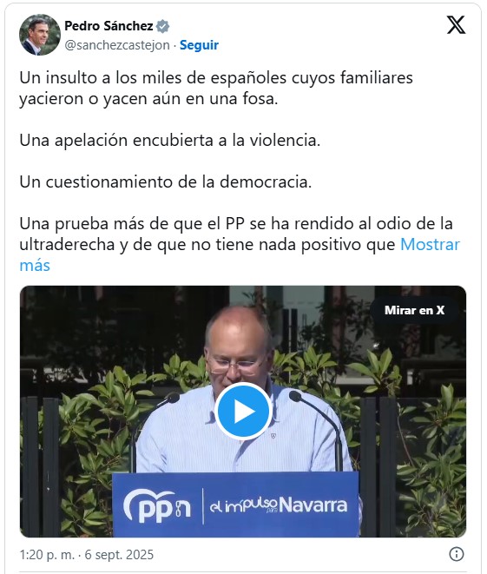
Task: Open the @sanchezcastejon handle
Action: click(x=117, y=45)
